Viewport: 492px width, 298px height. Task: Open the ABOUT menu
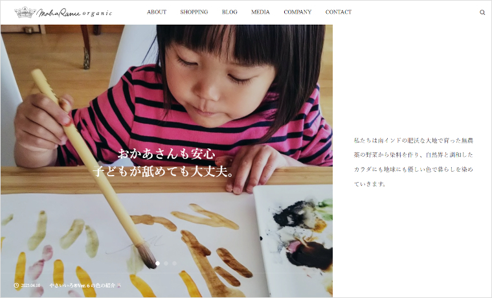coord(157,12)
